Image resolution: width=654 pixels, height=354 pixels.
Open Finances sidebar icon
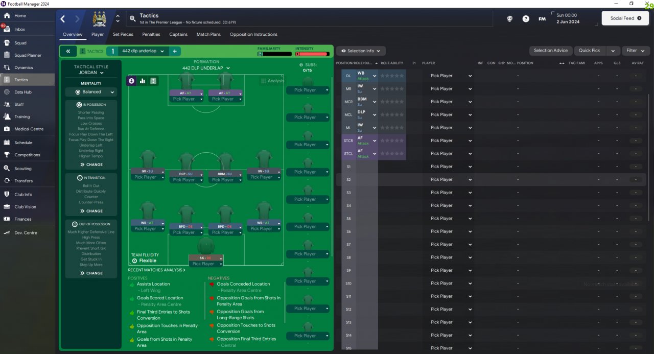(7, 219)
